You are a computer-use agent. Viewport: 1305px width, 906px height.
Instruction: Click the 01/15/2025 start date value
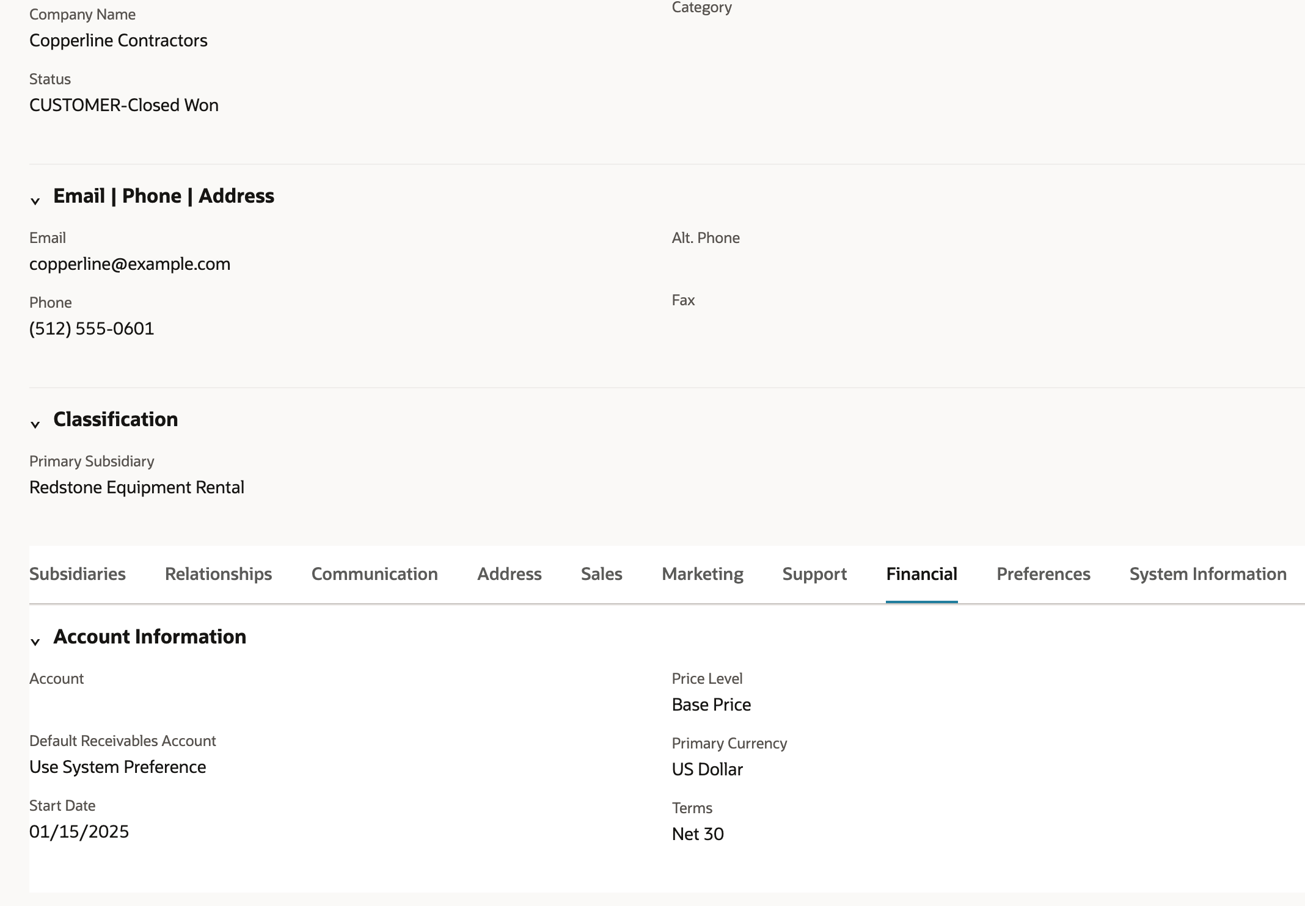(x=79, y=832)
